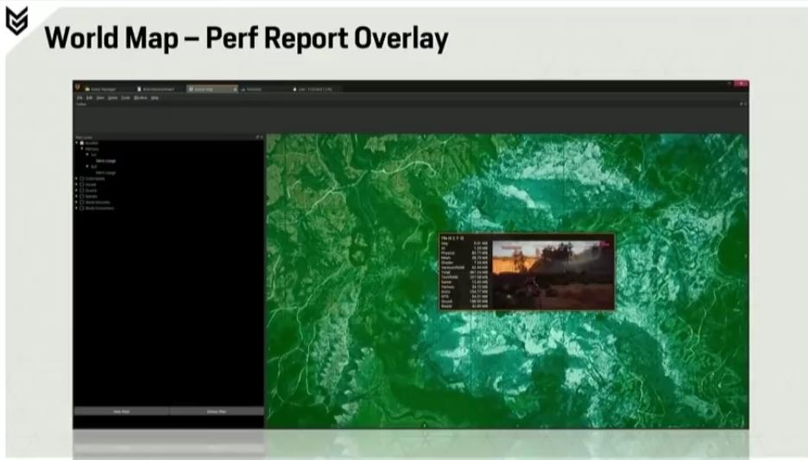
Task: Switch to the tab with chart icon
Action: (264, 89)
